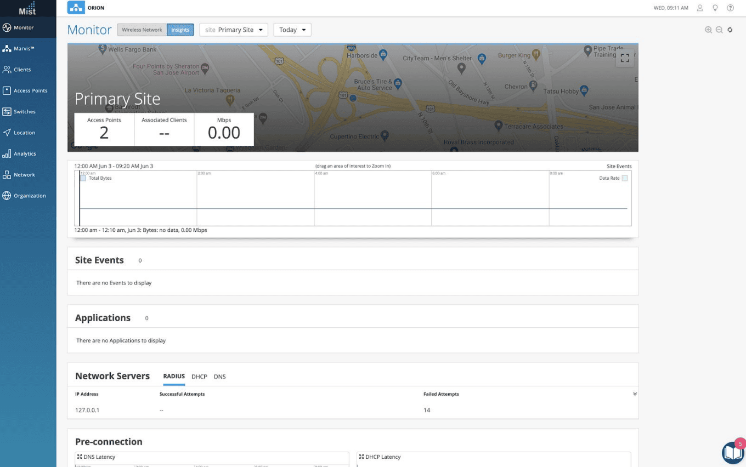Toggle the Total Bytes checkbox
Screen dimensions: 746x467
(83, 178)
